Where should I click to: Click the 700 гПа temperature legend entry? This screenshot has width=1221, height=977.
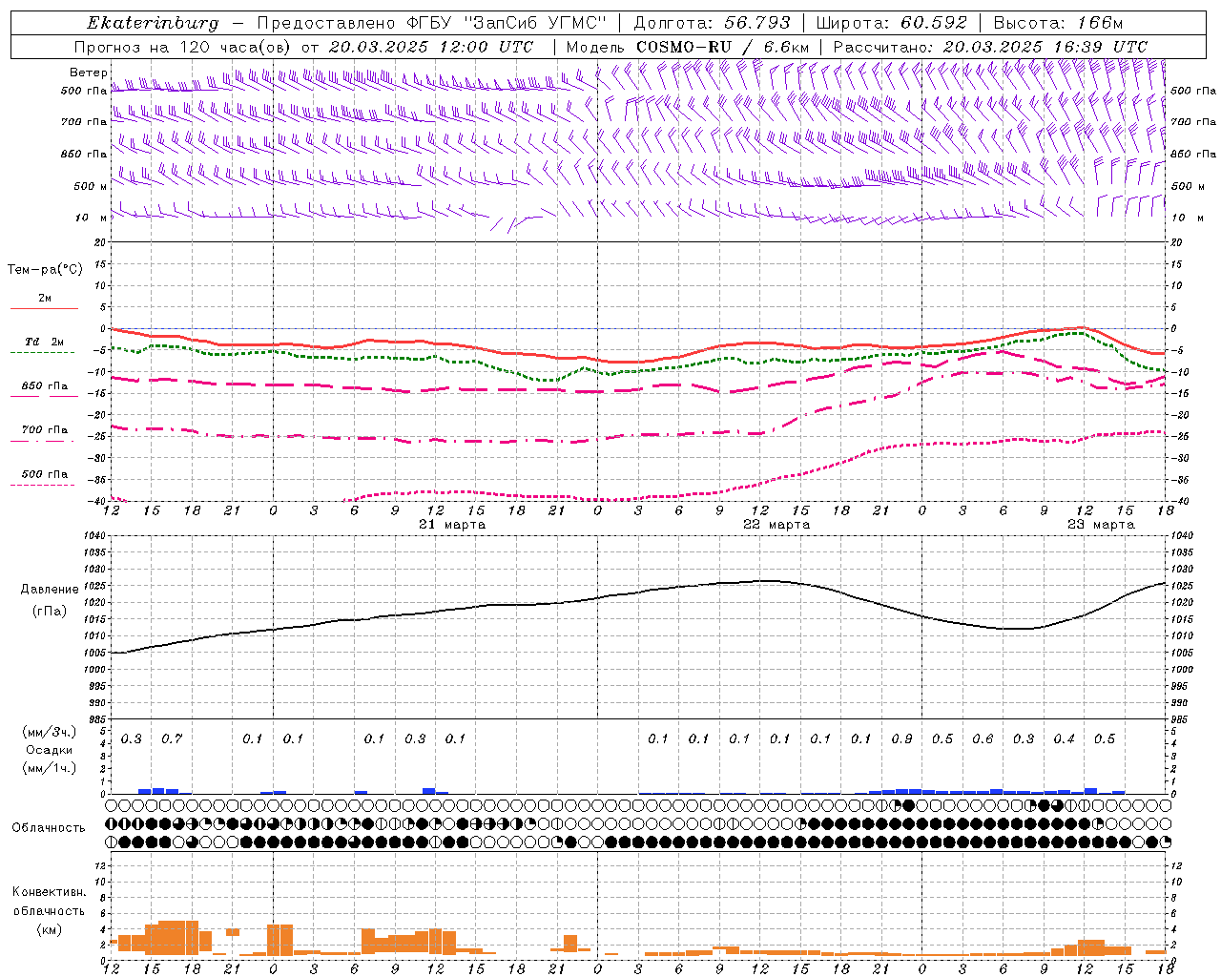pos(45,429)
